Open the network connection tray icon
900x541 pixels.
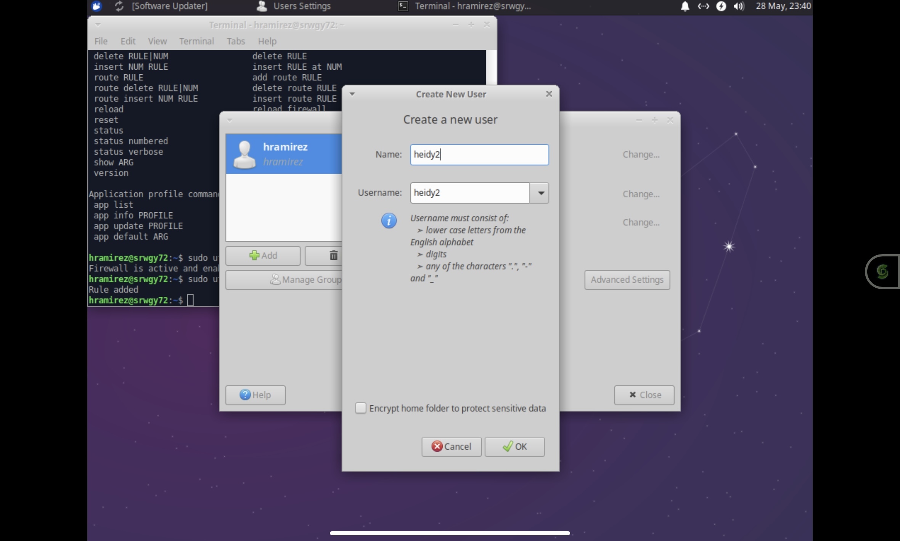point(703,6)
